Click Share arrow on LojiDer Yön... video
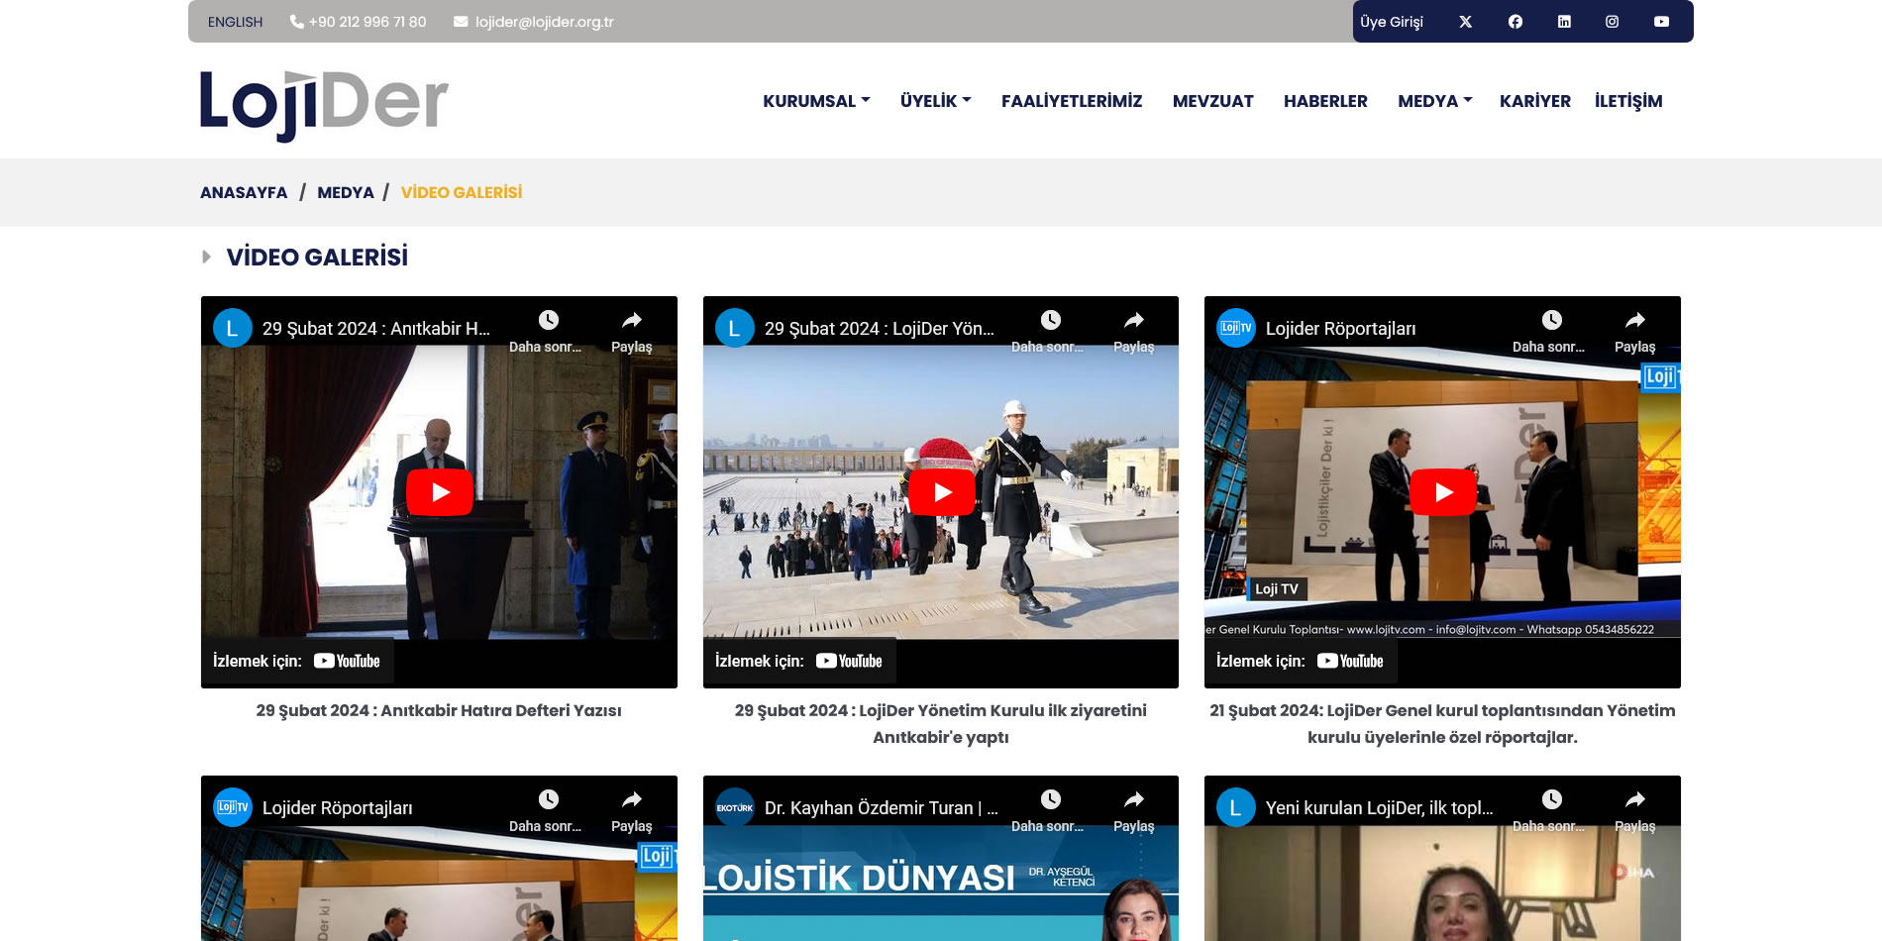1882x941 pixels. 1134,320
